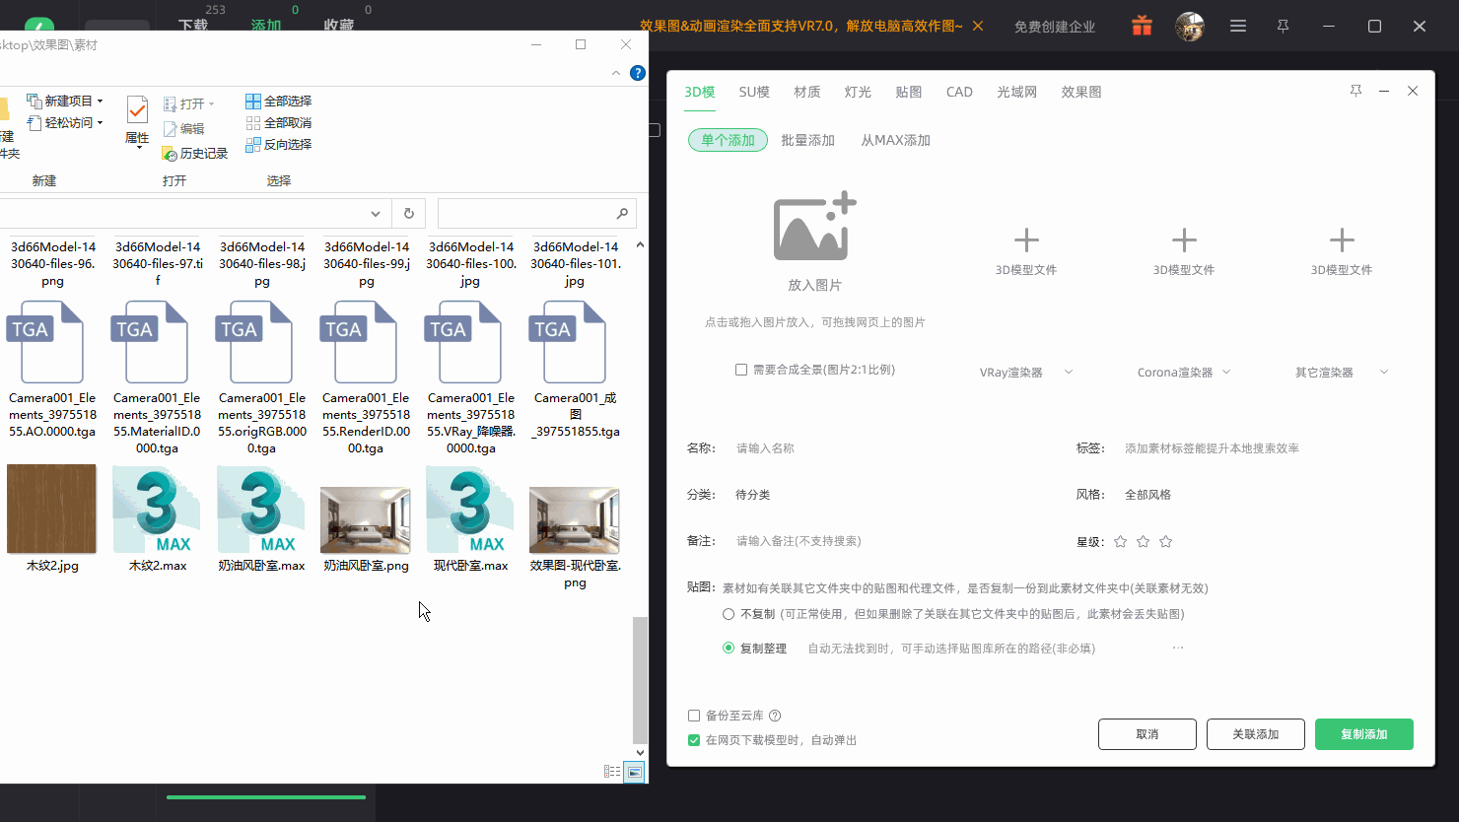Select 木纹2.jpg thumbnail in Explorer

[x=52, y=509]
